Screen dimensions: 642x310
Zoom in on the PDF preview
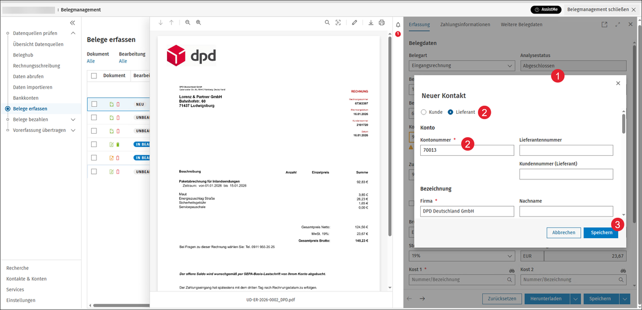point(198,23)
